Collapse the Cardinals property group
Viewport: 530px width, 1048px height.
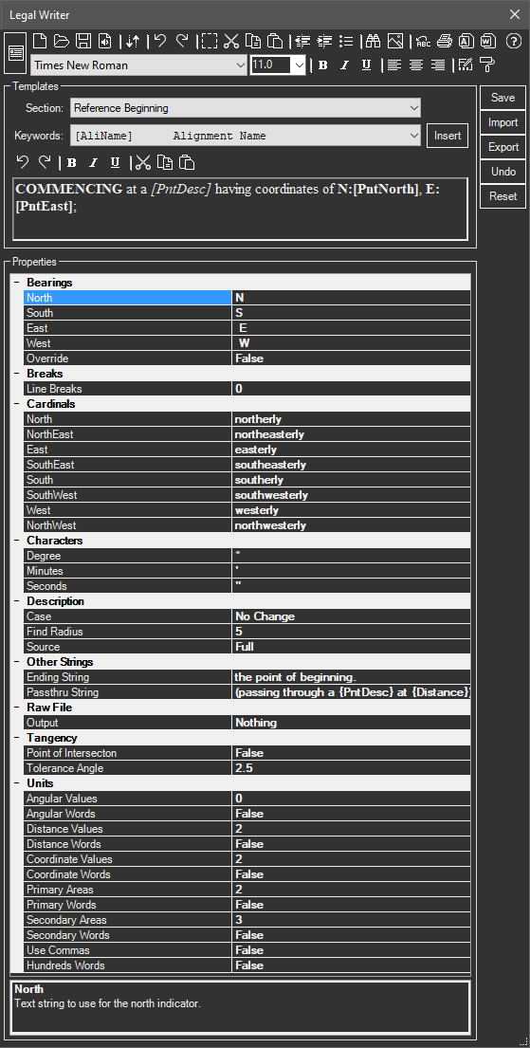17,404
